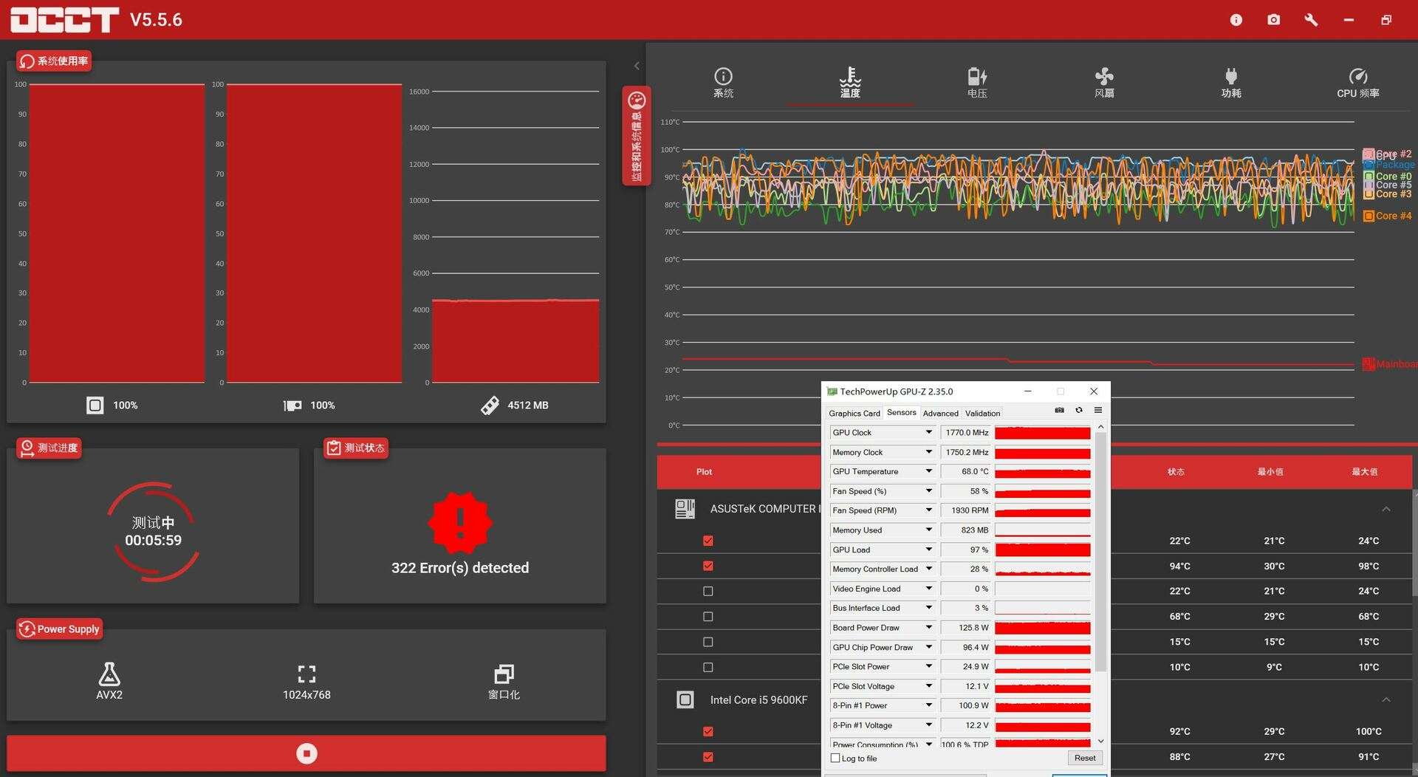
Task: Collapse the ASUSTeK COMPUTER sensor group
Action: click(x=1386, y=509)
